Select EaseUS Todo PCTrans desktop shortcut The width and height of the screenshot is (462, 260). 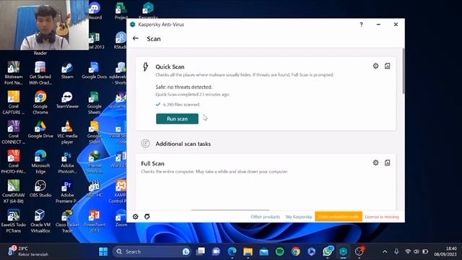click(x=13, y=221)
